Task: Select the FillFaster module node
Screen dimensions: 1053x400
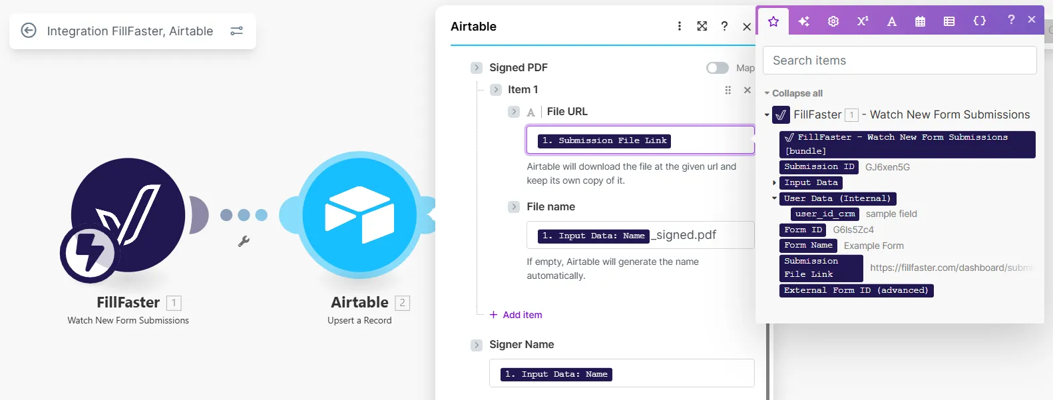Action: 128,214
